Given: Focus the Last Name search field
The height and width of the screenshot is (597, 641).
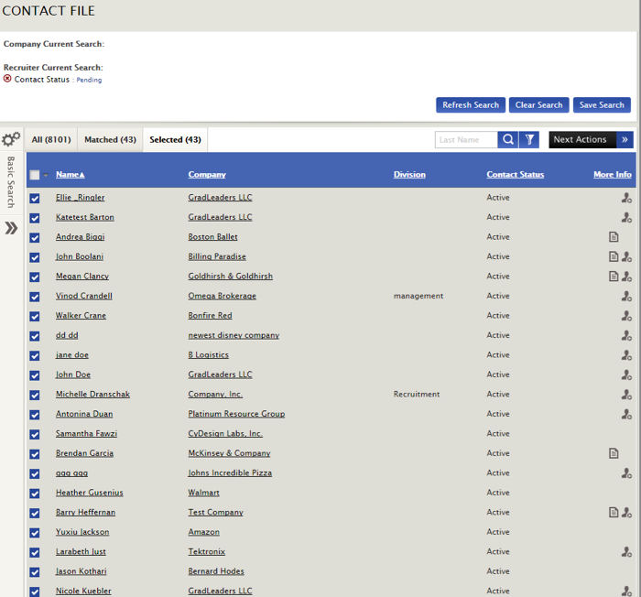Looking at the screenshot, I should (466, 139).
